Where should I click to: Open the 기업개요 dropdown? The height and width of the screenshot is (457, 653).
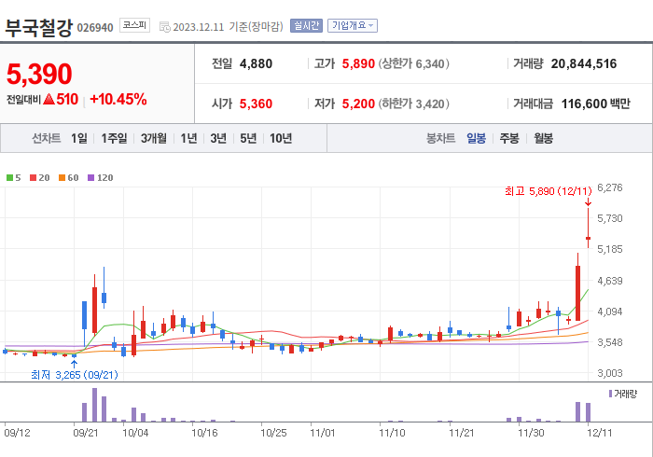click(353, 26)
